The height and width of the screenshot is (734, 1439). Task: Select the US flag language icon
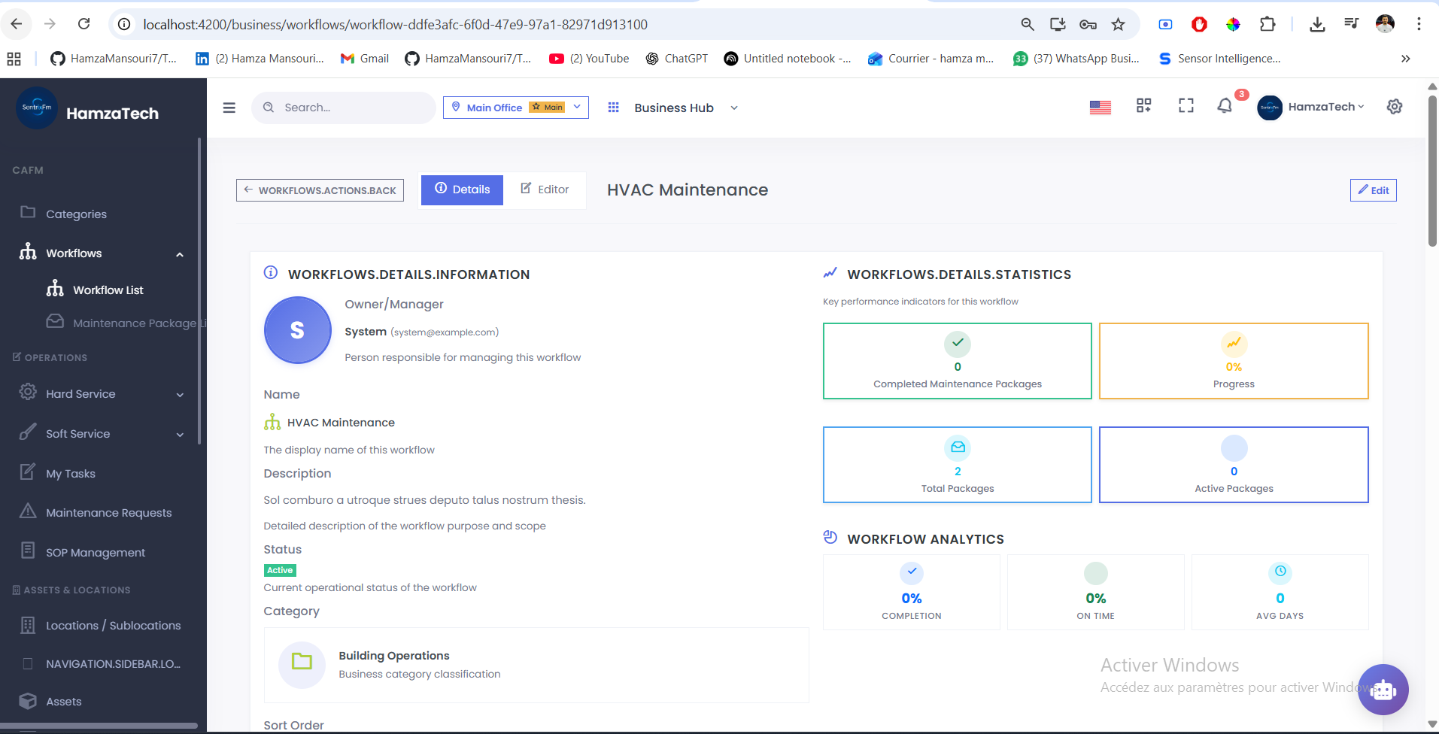pyautogui.click(x=1100, y=107)
